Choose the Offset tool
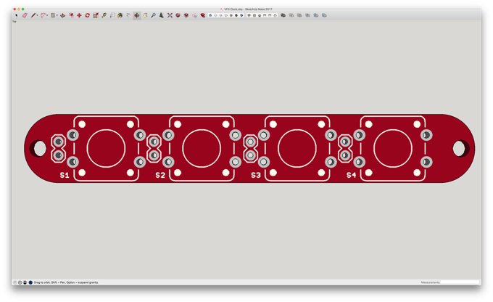Viewport: 493px width, 302px height. 71,15
